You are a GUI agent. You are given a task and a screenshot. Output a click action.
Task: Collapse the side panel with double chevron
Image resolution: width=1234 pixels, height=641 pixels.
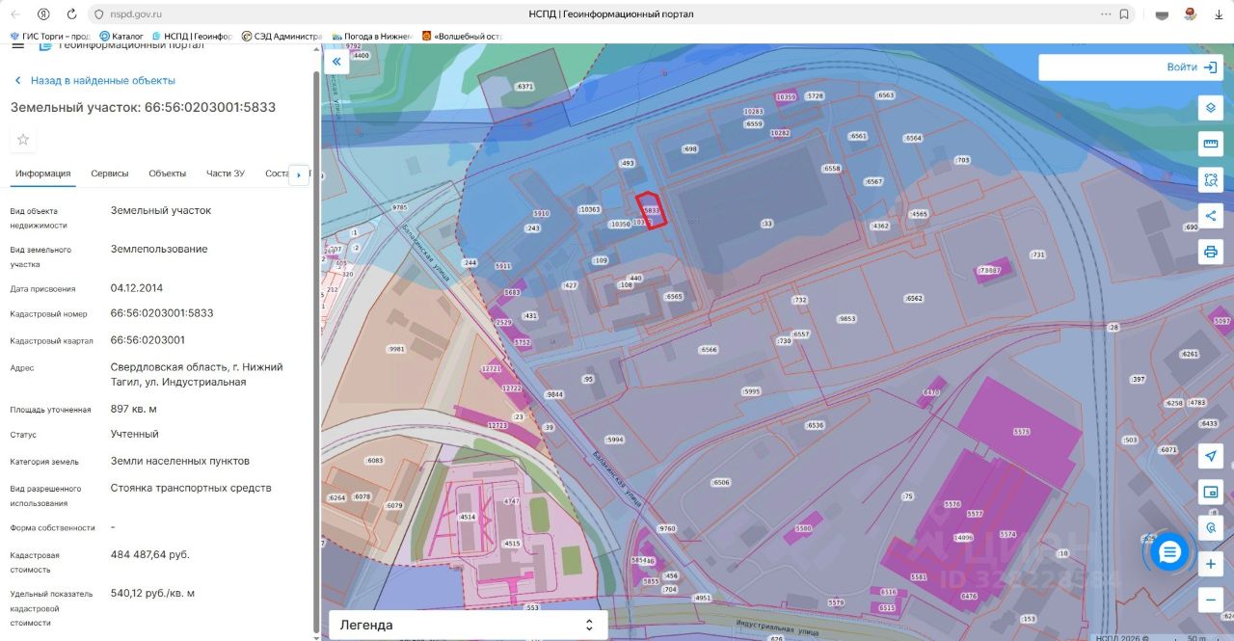point(336,62)
